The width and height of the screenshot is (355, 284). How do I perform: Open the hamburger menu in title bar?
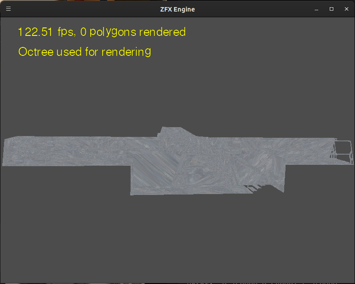pyautogui.click(x=8, y=9)
